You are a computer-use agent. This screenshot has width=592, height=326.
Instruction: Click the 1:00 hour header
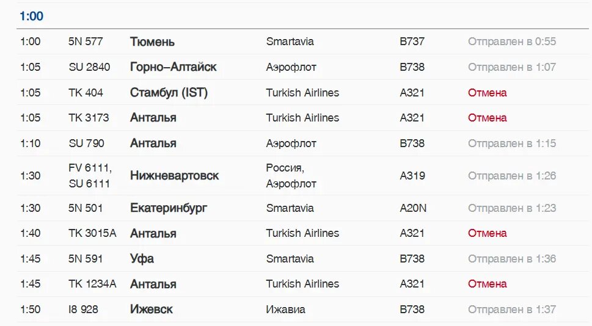click(32, 16)
